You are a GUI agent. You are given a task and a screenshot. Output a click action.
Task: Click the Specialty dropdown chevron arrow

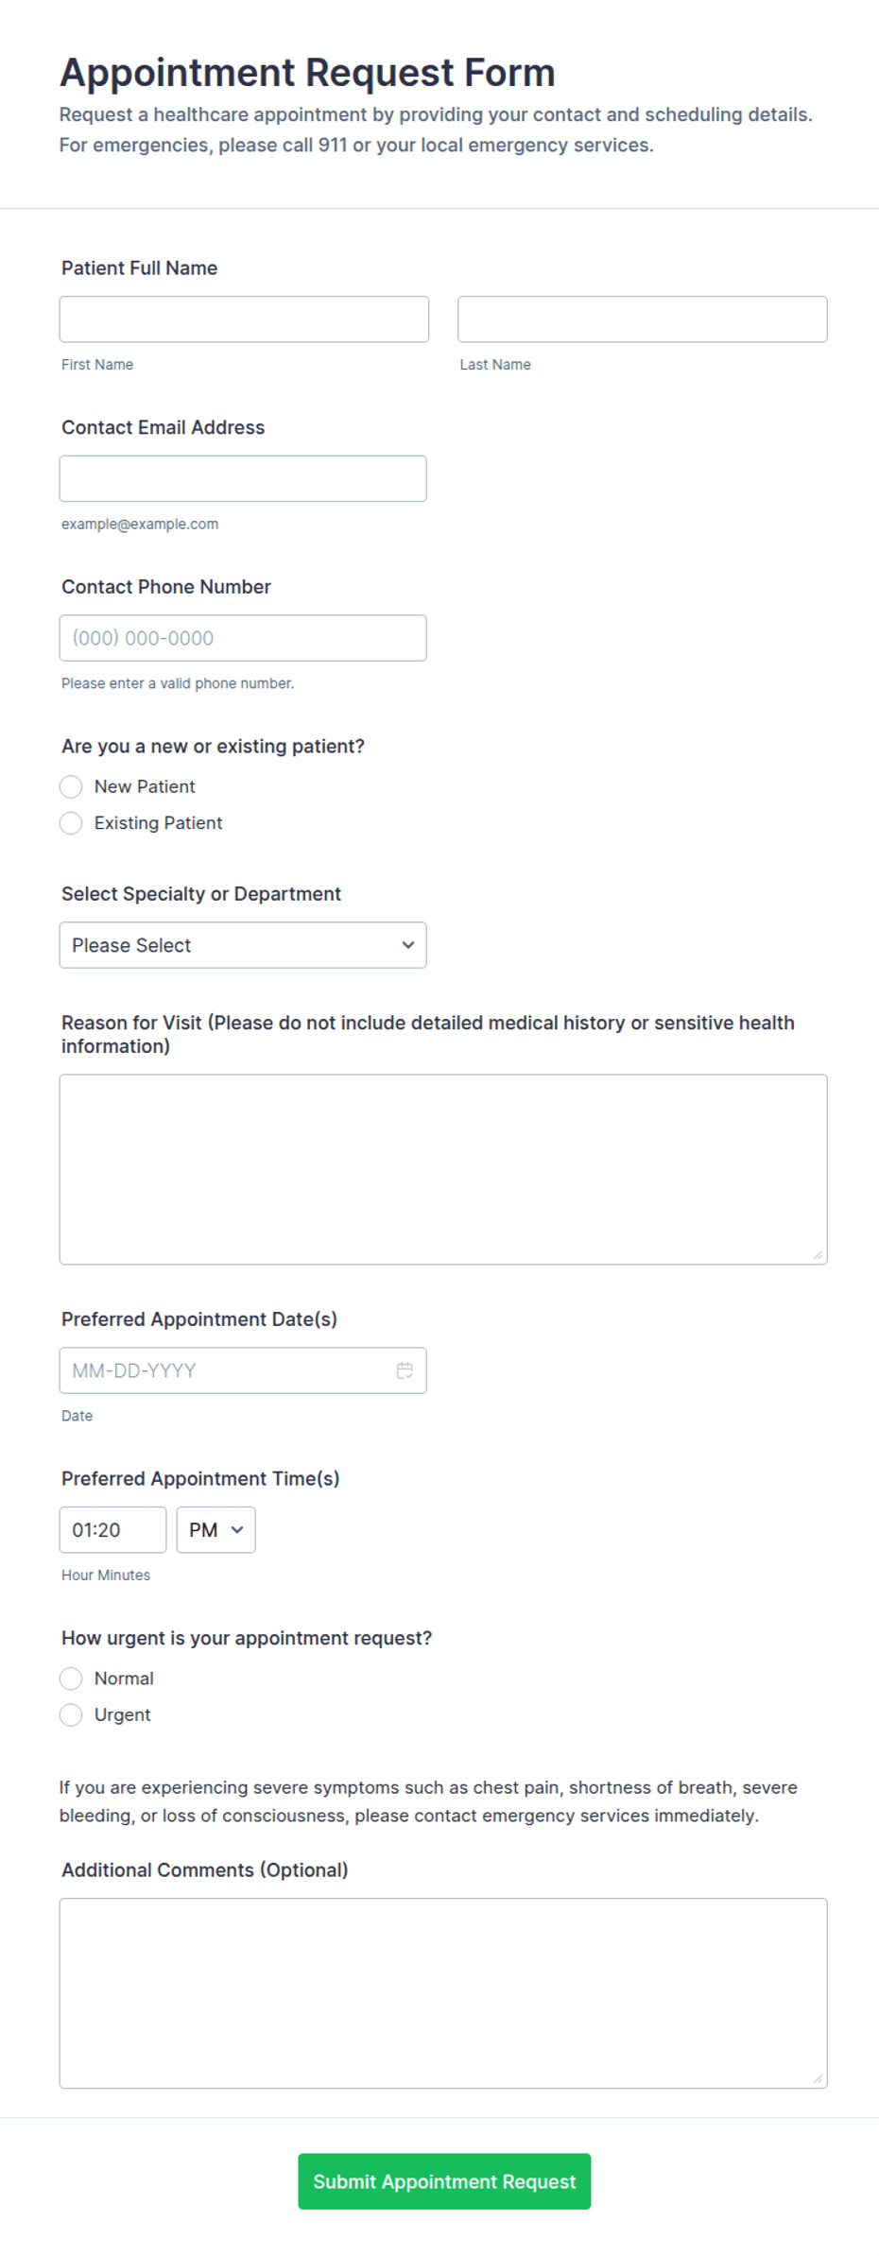[x=408, y=945]
